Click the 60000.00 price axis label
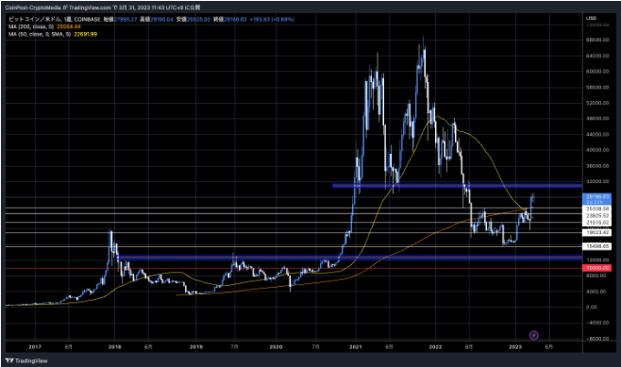 tap(597, 72)
